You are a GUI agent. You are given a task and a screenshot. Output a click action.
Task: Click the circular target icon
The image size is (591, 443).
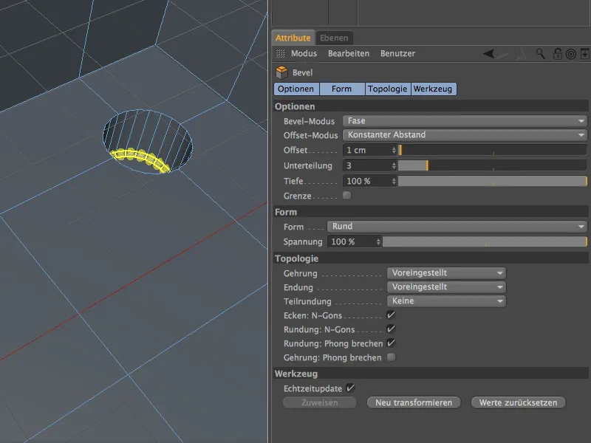pyautogui.click(x=570, y=54)
